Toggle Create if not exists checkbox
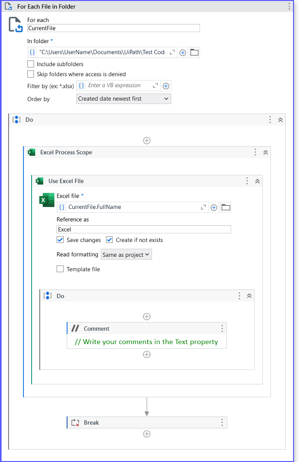 [109, 240]
